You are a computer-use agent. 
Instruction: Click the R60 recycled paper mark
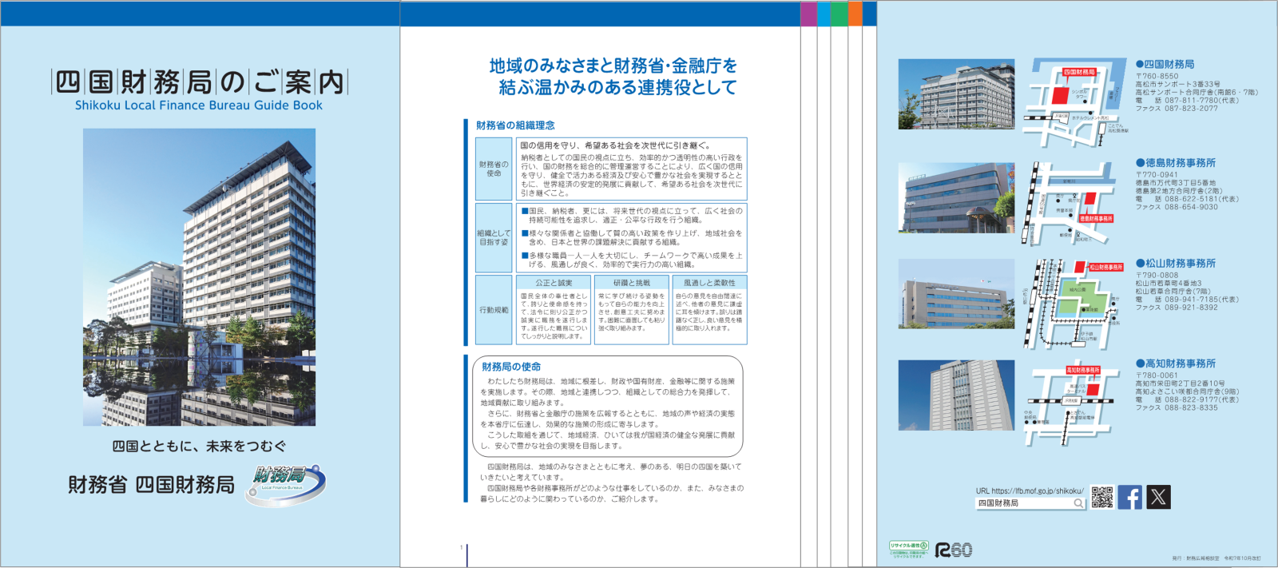point(954,550)
